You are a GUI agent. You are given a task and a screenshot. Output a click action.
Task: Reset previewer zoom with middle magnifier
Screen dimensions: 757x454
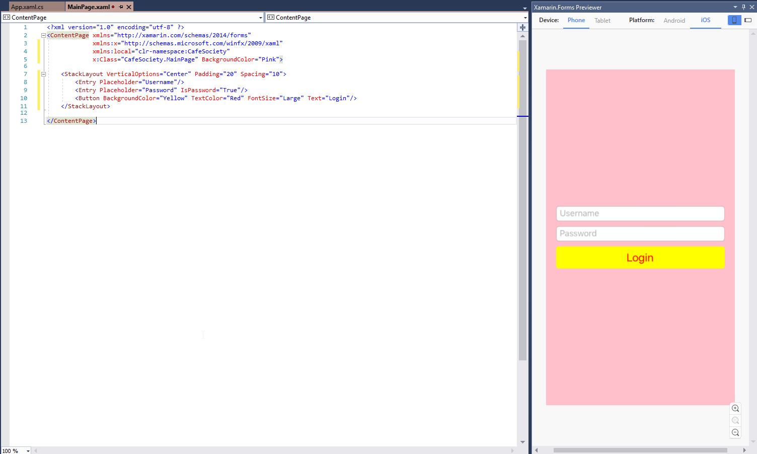click(x=735, y=420)
